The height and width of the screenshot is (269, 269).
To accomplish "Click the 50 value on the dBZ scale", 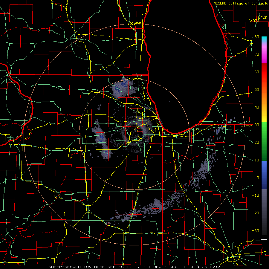I will pyautogui.click(x=257, y=90).
